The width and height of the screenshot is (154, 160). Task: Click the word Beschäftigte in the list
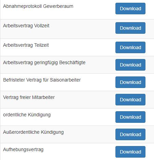click(x=72, y=62)
